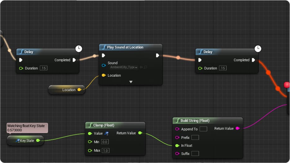Select the Play Sound at Location node title
Viewport: 290px width, 163px height.
(125, 47)
